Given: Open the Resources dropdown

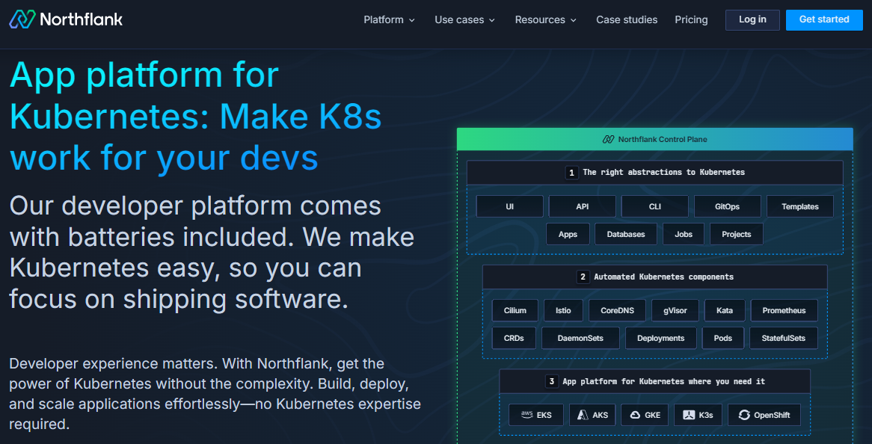Looking at the screenshot, I should tap(545, 19).
